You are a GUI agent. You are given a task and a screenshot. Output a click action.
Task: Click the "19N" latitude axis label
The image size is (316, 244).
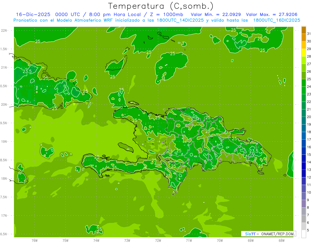[x=4, y=141]
